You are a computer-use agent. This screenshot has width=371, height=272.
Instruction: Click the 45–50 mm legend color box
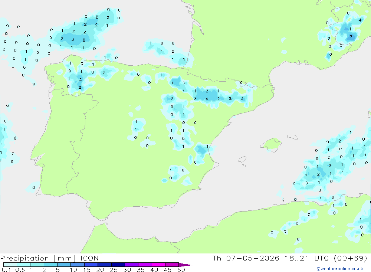pyautogui.click(x=172, y=265)
